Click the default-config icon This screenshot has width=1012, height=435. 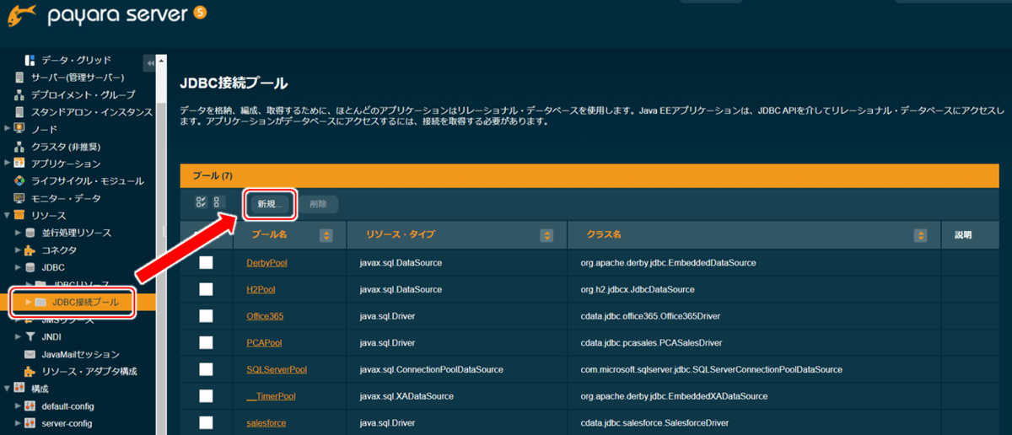pyautogui.click(x=30, y=406)
